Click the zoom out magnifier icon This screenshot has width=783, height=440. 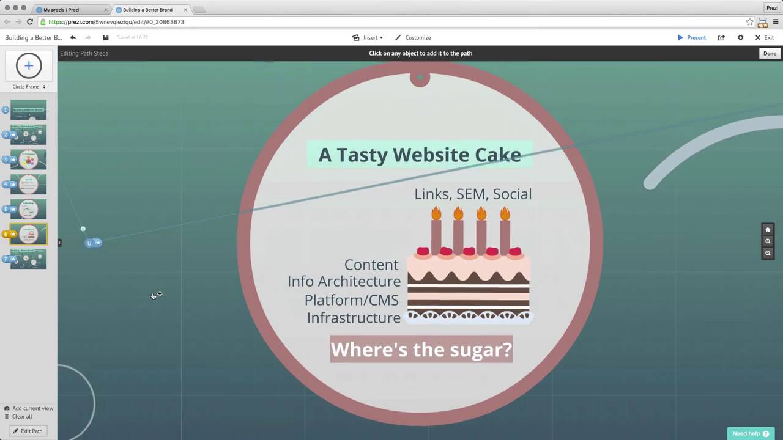(x=768, y=253)
